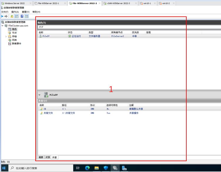Image resolution: width=221 pixels, height=172 pixels.
Task: Click the Back arrow toolbar icon
Action: (2, 16)
